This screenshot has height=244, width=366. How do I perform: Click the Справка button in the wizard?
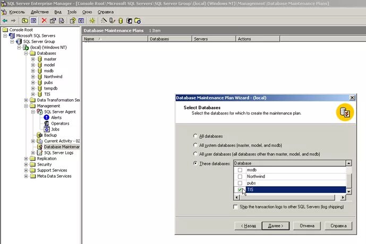[x=338, y=226]
